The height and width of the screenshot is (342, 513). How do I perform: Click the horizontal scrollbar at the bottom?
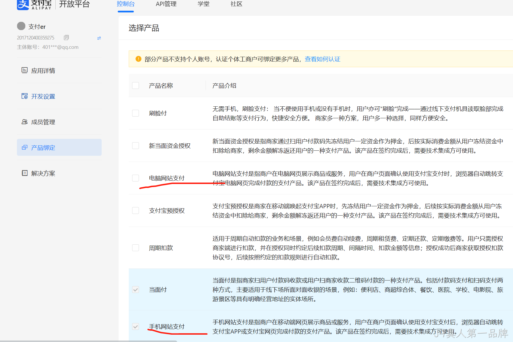pyautogui.click(x=89, y=341)
